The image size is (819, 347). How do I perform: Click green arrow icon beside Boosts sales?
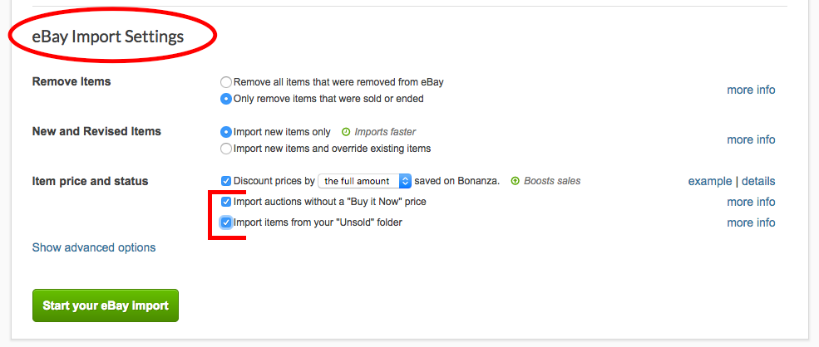click(x=516, y=181)
